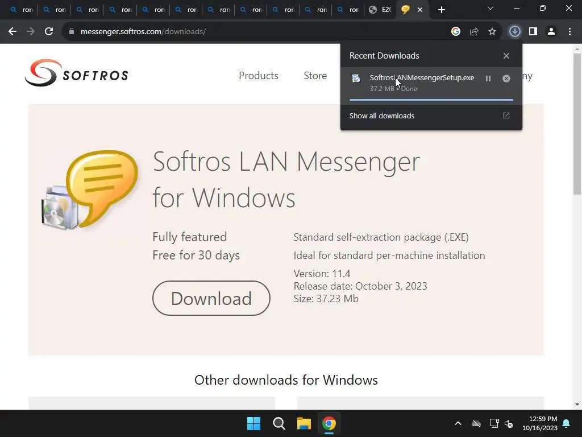Open Windows taskbar search

278,423
